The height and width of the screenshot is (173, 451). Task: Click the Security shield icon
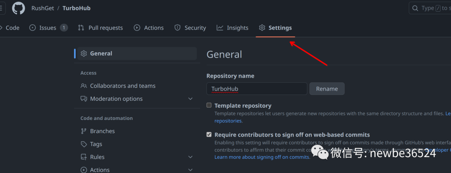click(x=177, y=28)
